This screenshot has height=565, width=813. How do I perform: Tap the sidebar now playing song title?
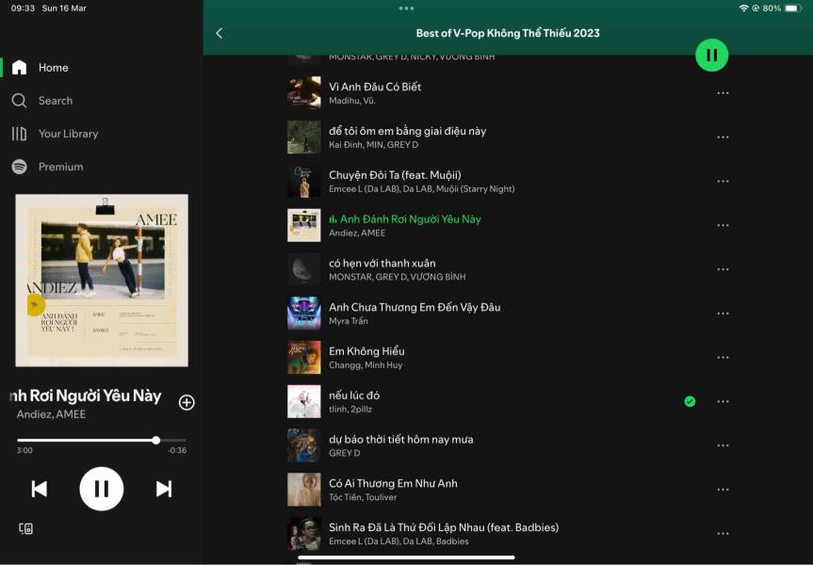(86, 396)
